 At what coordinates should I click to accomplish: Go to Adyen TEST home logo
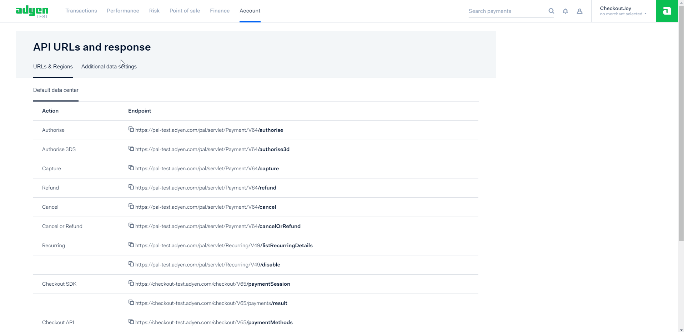click(x=32, y=12)
